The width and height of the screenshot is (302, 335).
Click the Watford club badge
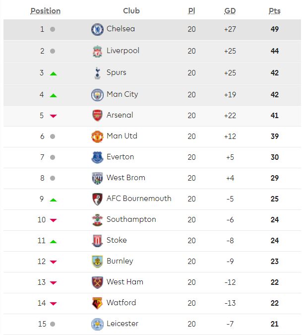(97, 303)
